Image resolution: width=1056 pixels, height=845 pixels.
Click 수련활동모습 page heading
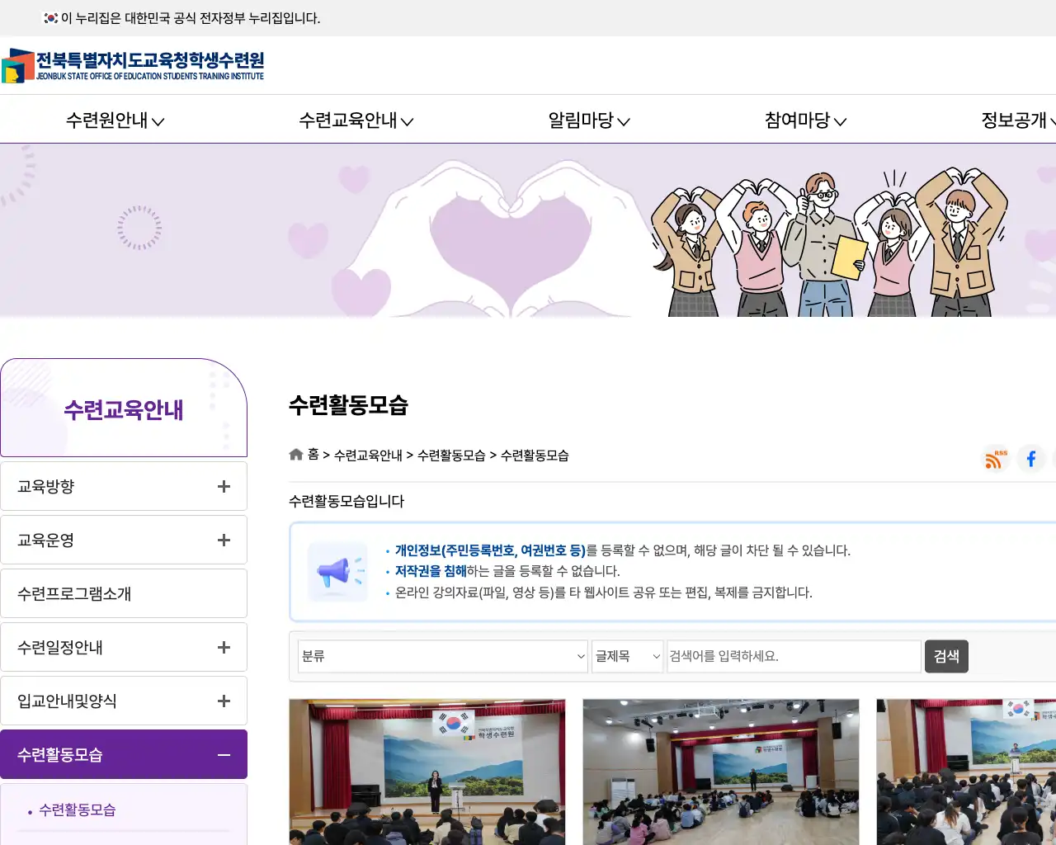348,405
